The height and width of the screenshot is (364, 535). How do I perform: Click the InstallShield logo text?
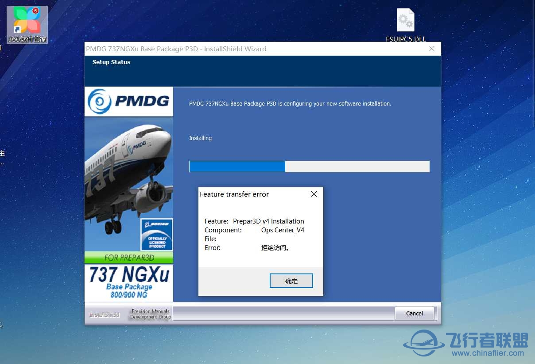click(105, 315)
